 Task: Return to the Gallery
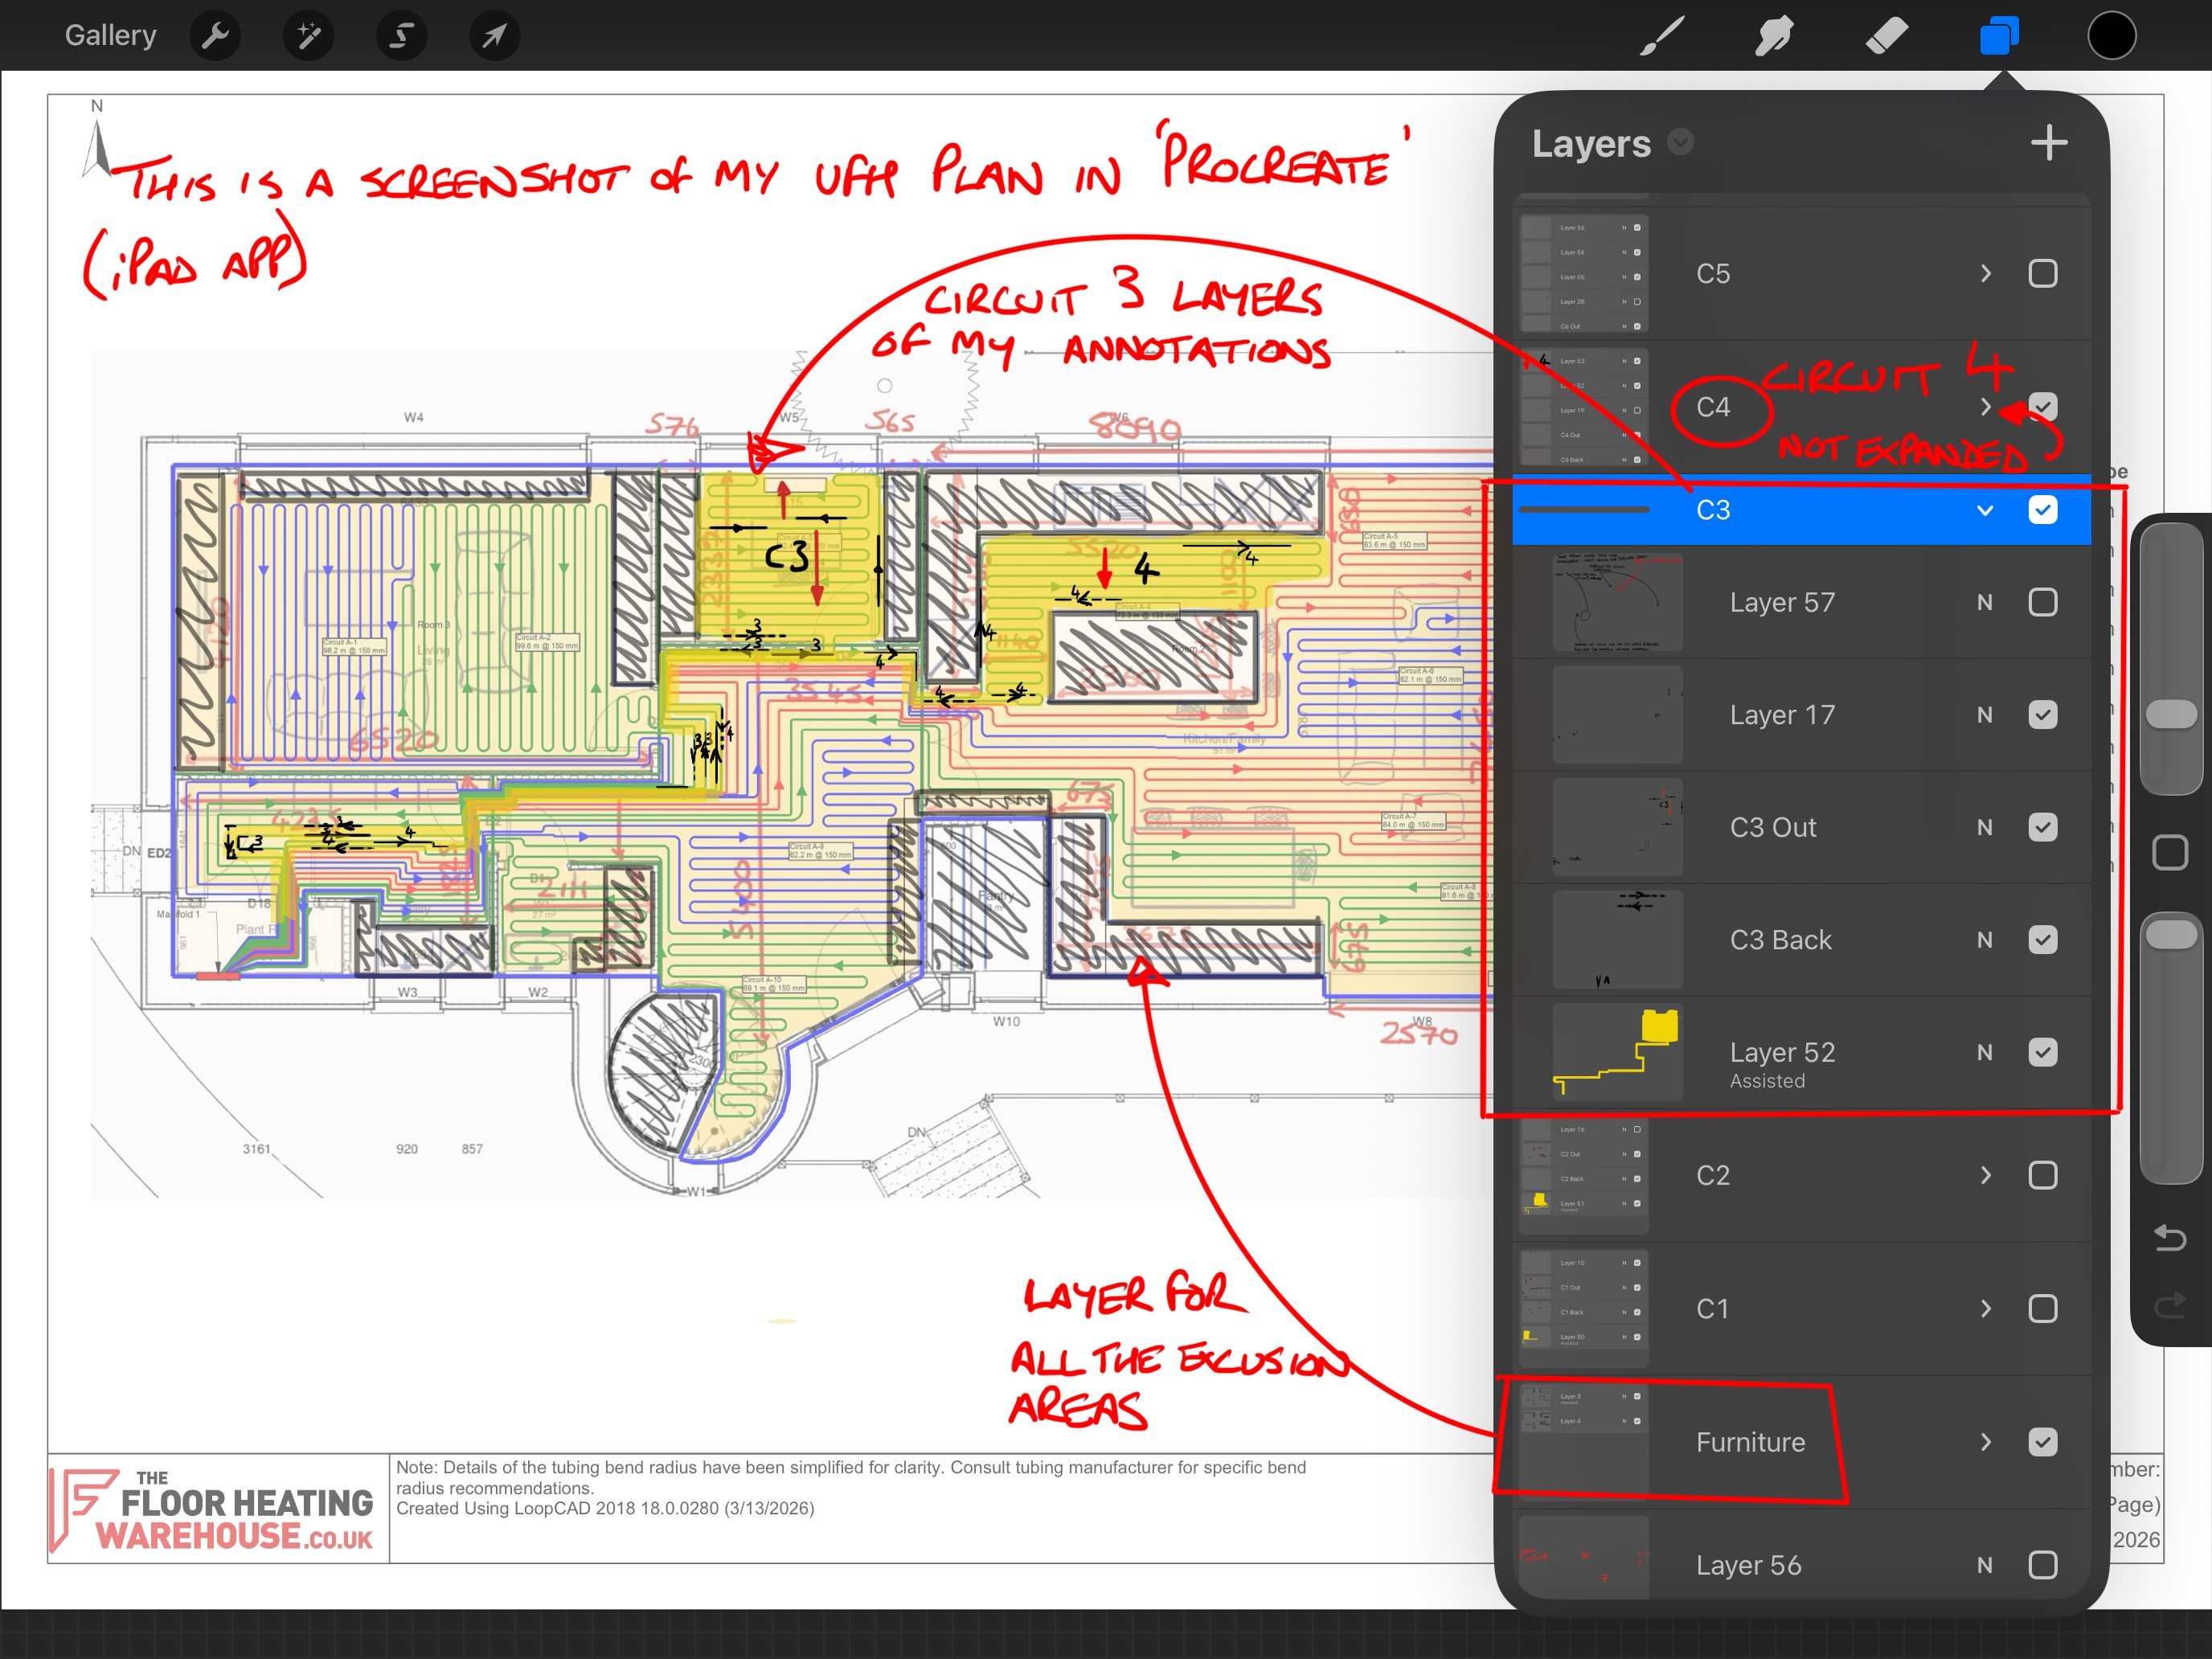point(111,36)
